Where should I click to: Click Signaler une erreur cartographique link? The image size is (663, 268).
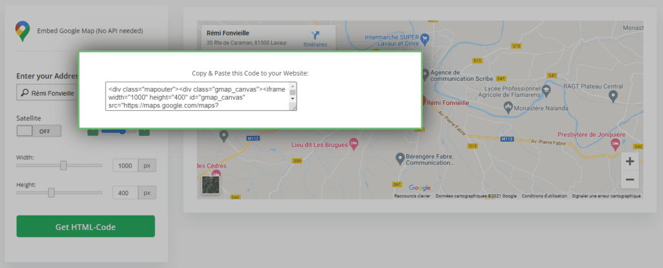tap(606, 196)
